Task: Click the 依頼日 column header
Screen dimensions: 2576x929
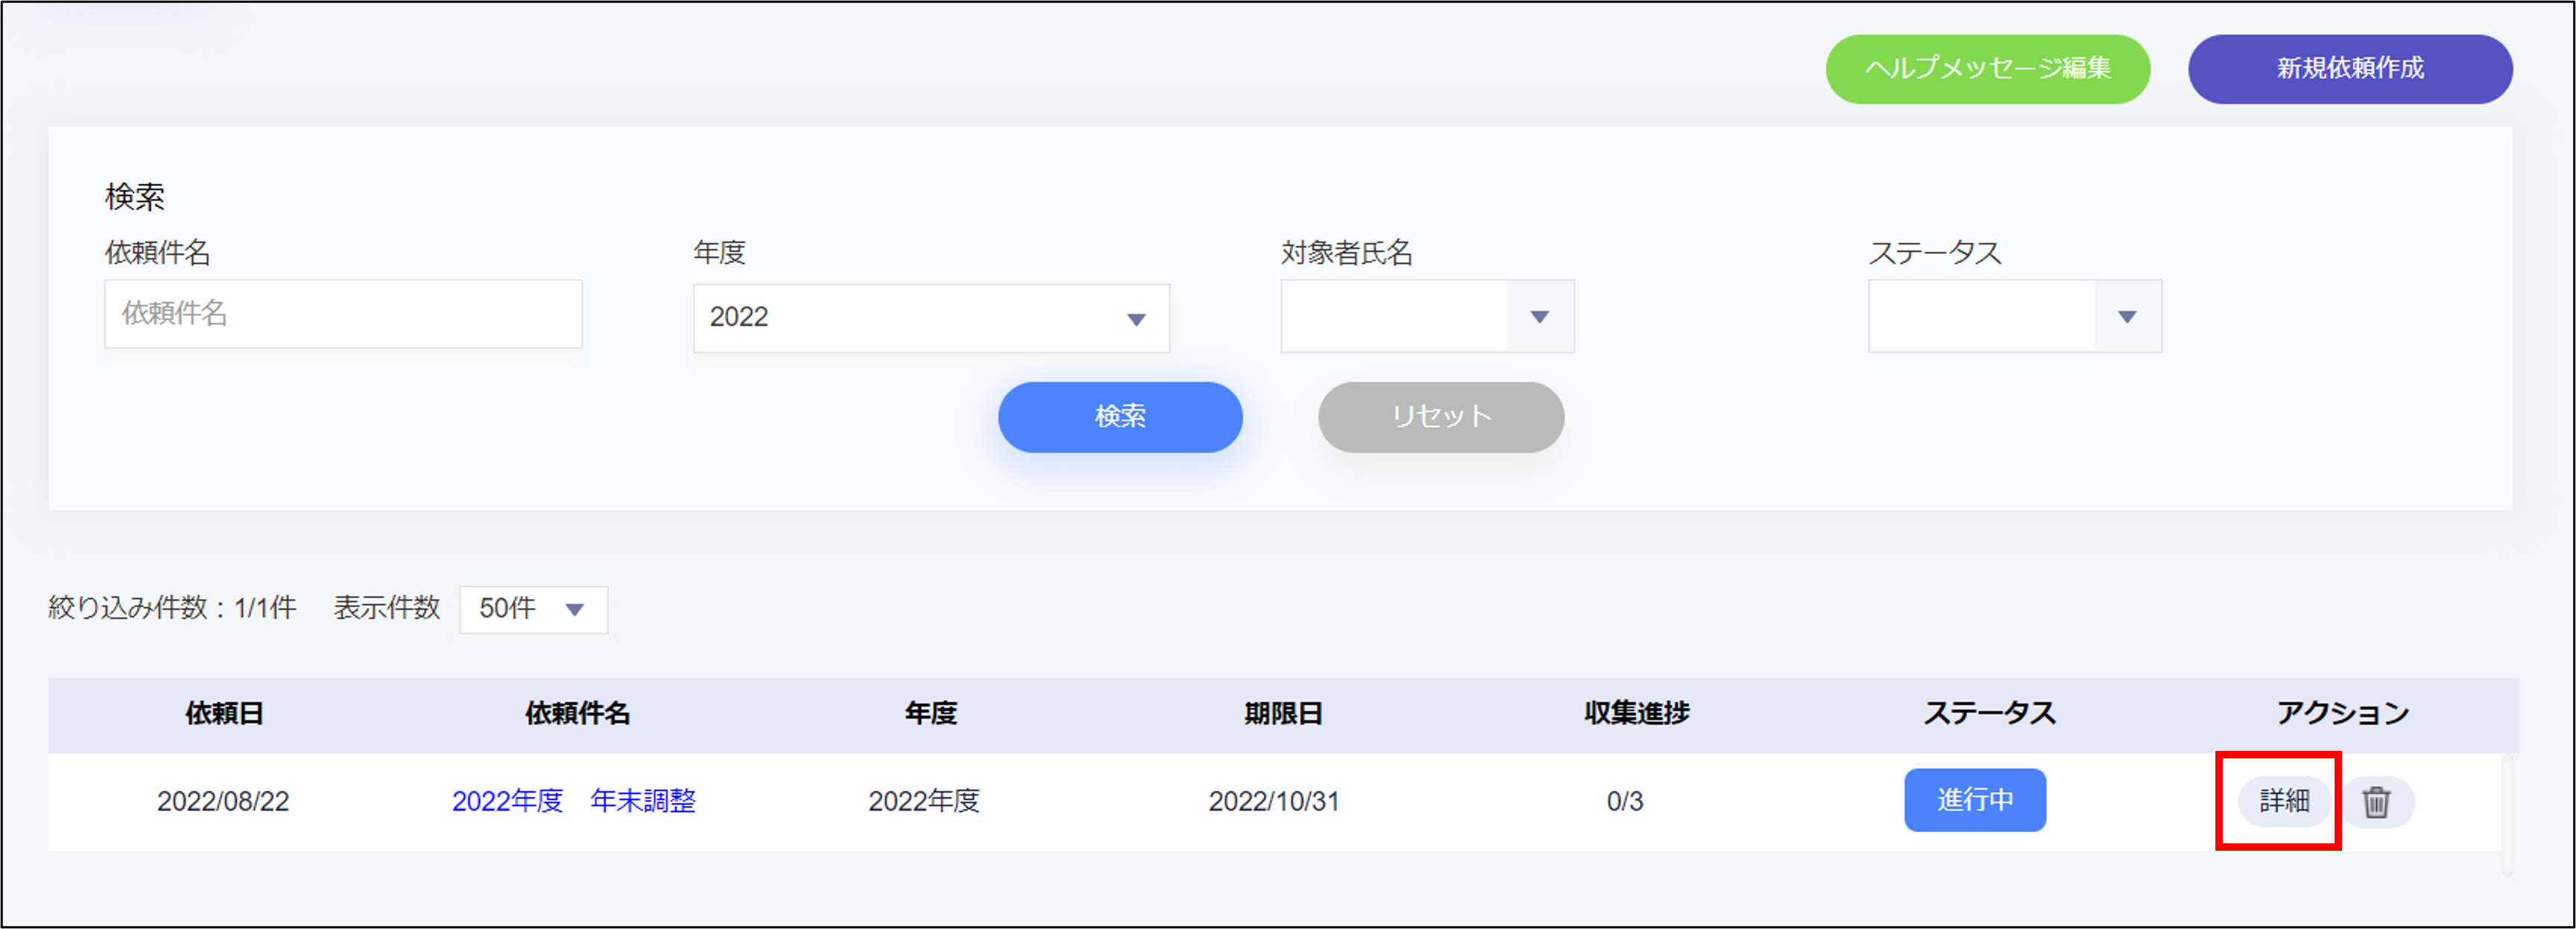Action: (x=224, y=714)
